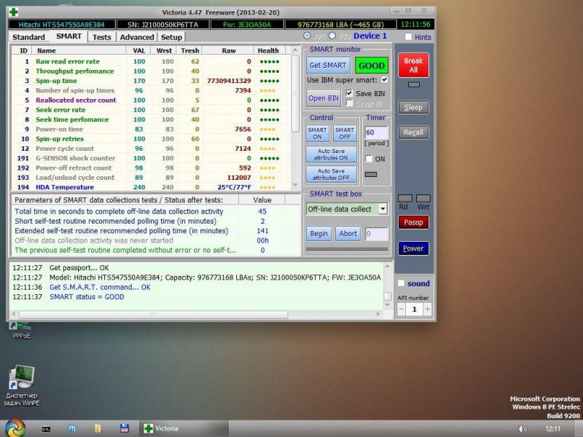Viewport: 583px width, 437px height.
Task: Open the file explorer folder icon
Action: coord(98,428)
